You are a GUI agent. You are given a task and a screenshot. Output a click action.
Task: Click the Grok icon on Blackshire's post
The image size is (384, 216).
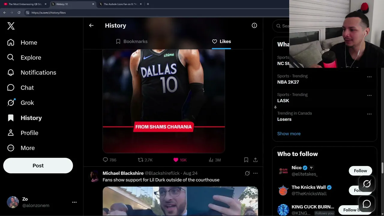click(247, 173)
